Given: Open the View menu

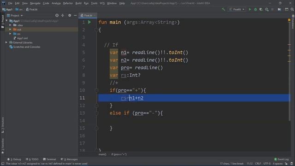Looking at the screenshot, I should (24, 3).
